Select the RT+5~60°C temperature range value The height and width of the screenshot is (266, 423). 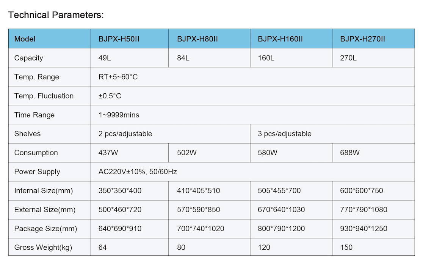click(118, 77)
